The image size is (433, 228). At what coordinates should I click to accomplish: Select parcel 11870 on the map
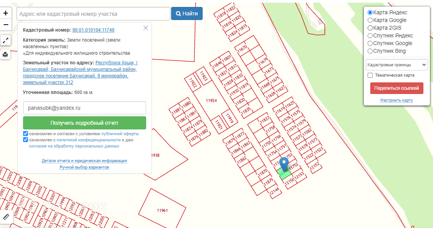[263, 173]
